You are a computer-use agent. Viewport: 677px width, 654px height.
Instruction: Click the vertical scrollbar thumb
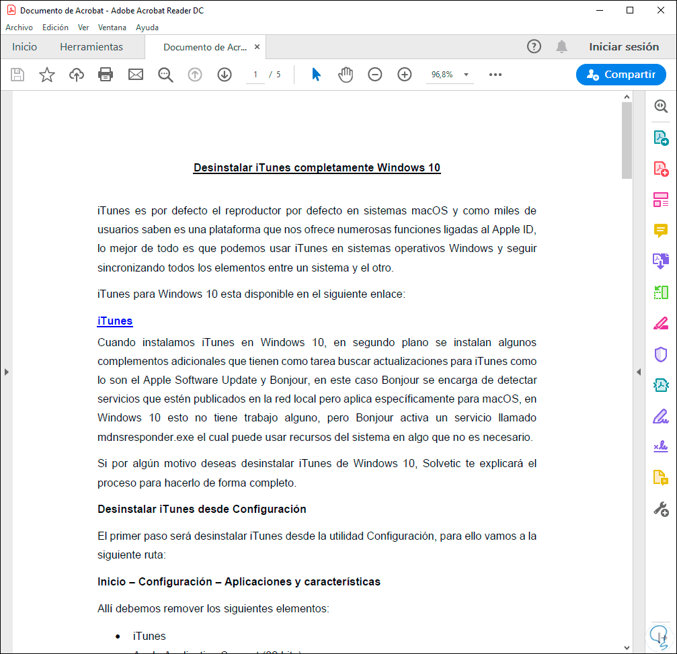pos(627,140)
